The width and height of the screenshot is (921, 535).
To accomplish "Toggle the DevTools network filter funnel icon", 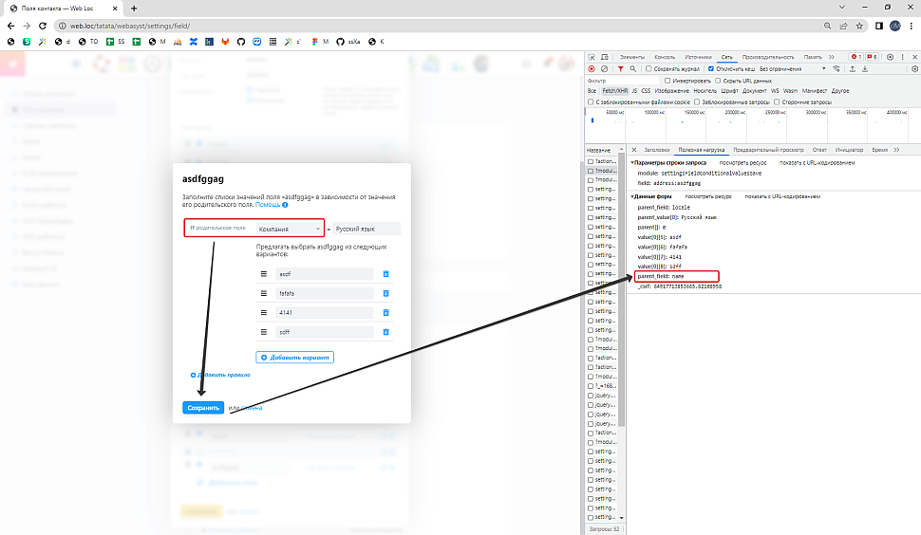I will tap(620, 69).
